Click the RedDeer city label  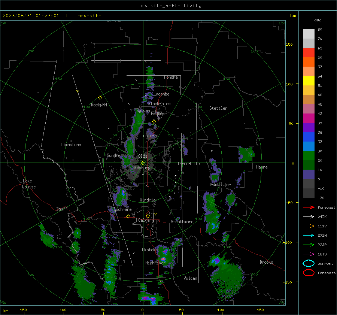pyautogui.click(x=159, y=113)
